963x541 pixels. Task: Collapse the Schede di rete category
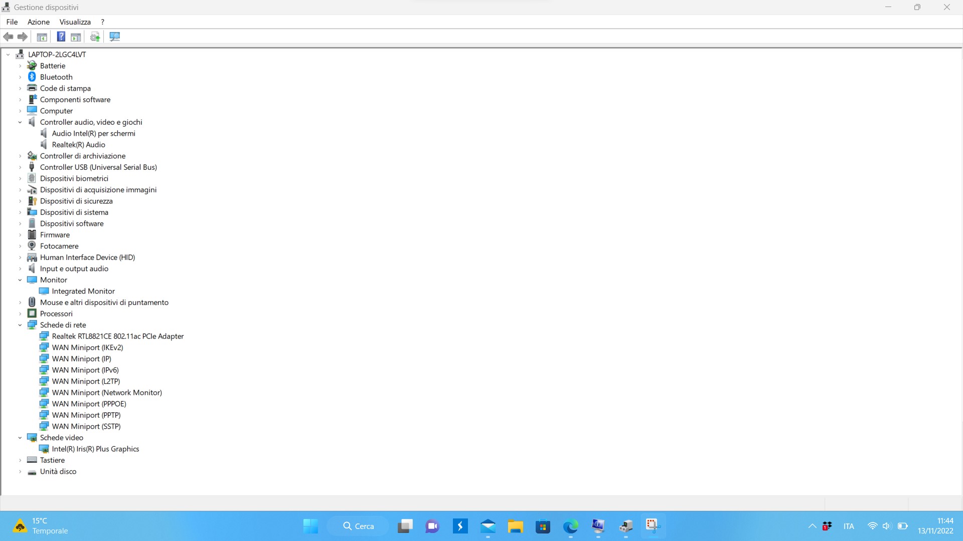point(20,325)
